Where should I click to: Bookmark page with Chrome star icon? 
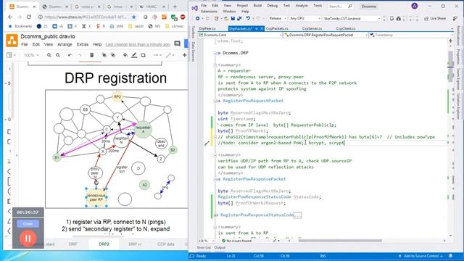[x=133, y=17]
